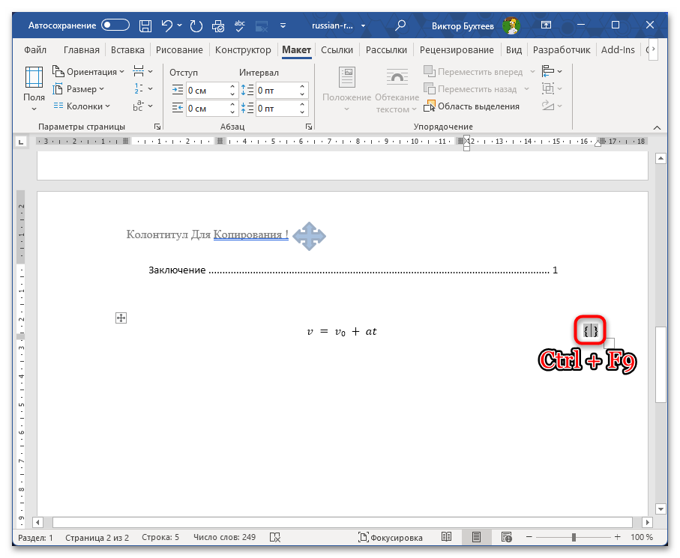Open the line numbers menu icon
Image resolution: width=680 pixels, height=558 pixels.
pos(142,88)
